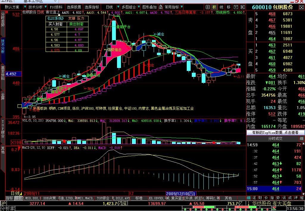The width and height of the screenshot is (305, 211).
Task: Toggle the padlock lock icon in the toolbar
Action: click(x=161, y=7)
